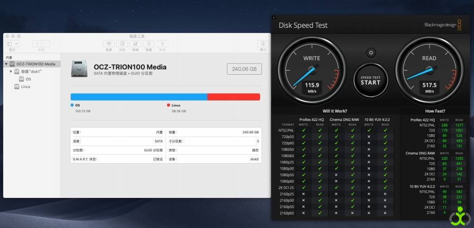Click the red Linux legend dot
474x228 pixels.
[168, 105]
